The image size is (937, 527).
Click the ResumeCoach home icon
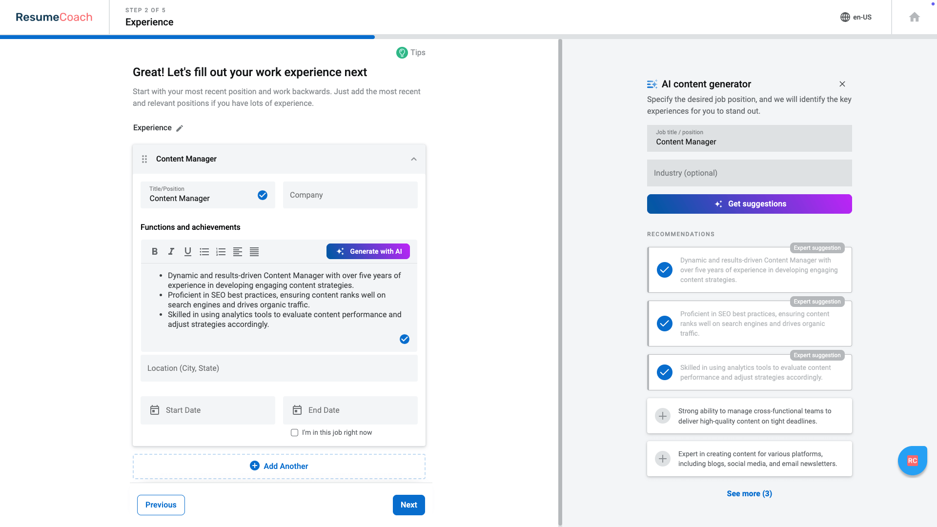tap(914, 17)
